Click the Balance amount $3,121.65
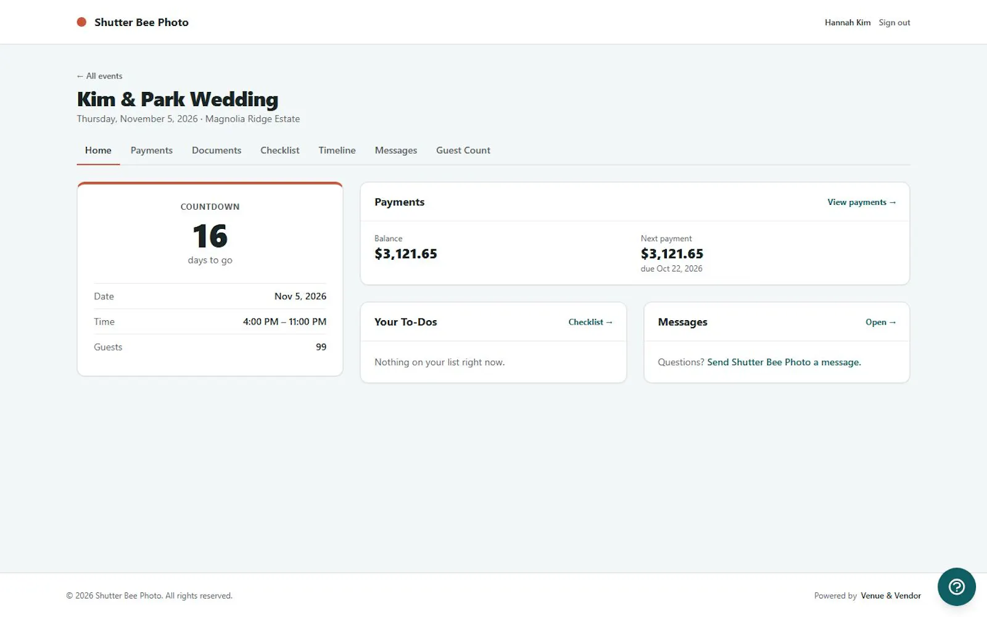The image size is (987, 617). [x=406, y=254]
